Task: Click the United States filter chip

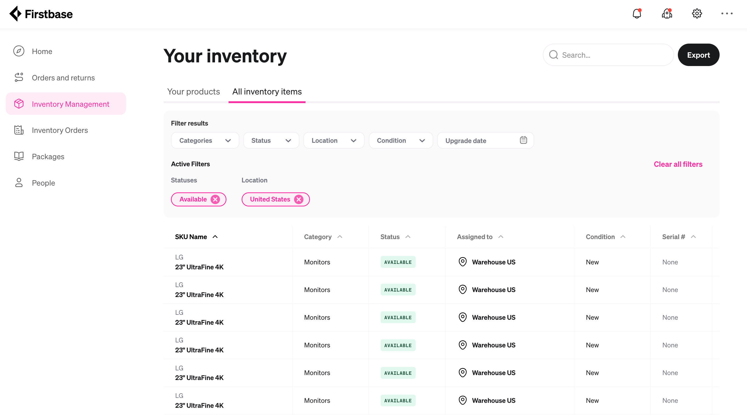Action: (276, 199)
